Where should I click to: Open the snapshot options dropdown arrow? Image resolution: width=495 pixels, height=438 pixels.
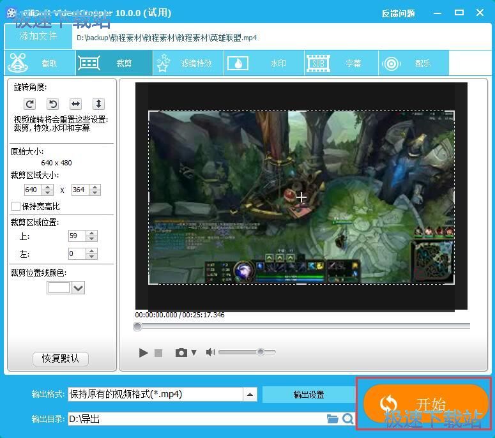pyautogui.click(x=194, y=352)
